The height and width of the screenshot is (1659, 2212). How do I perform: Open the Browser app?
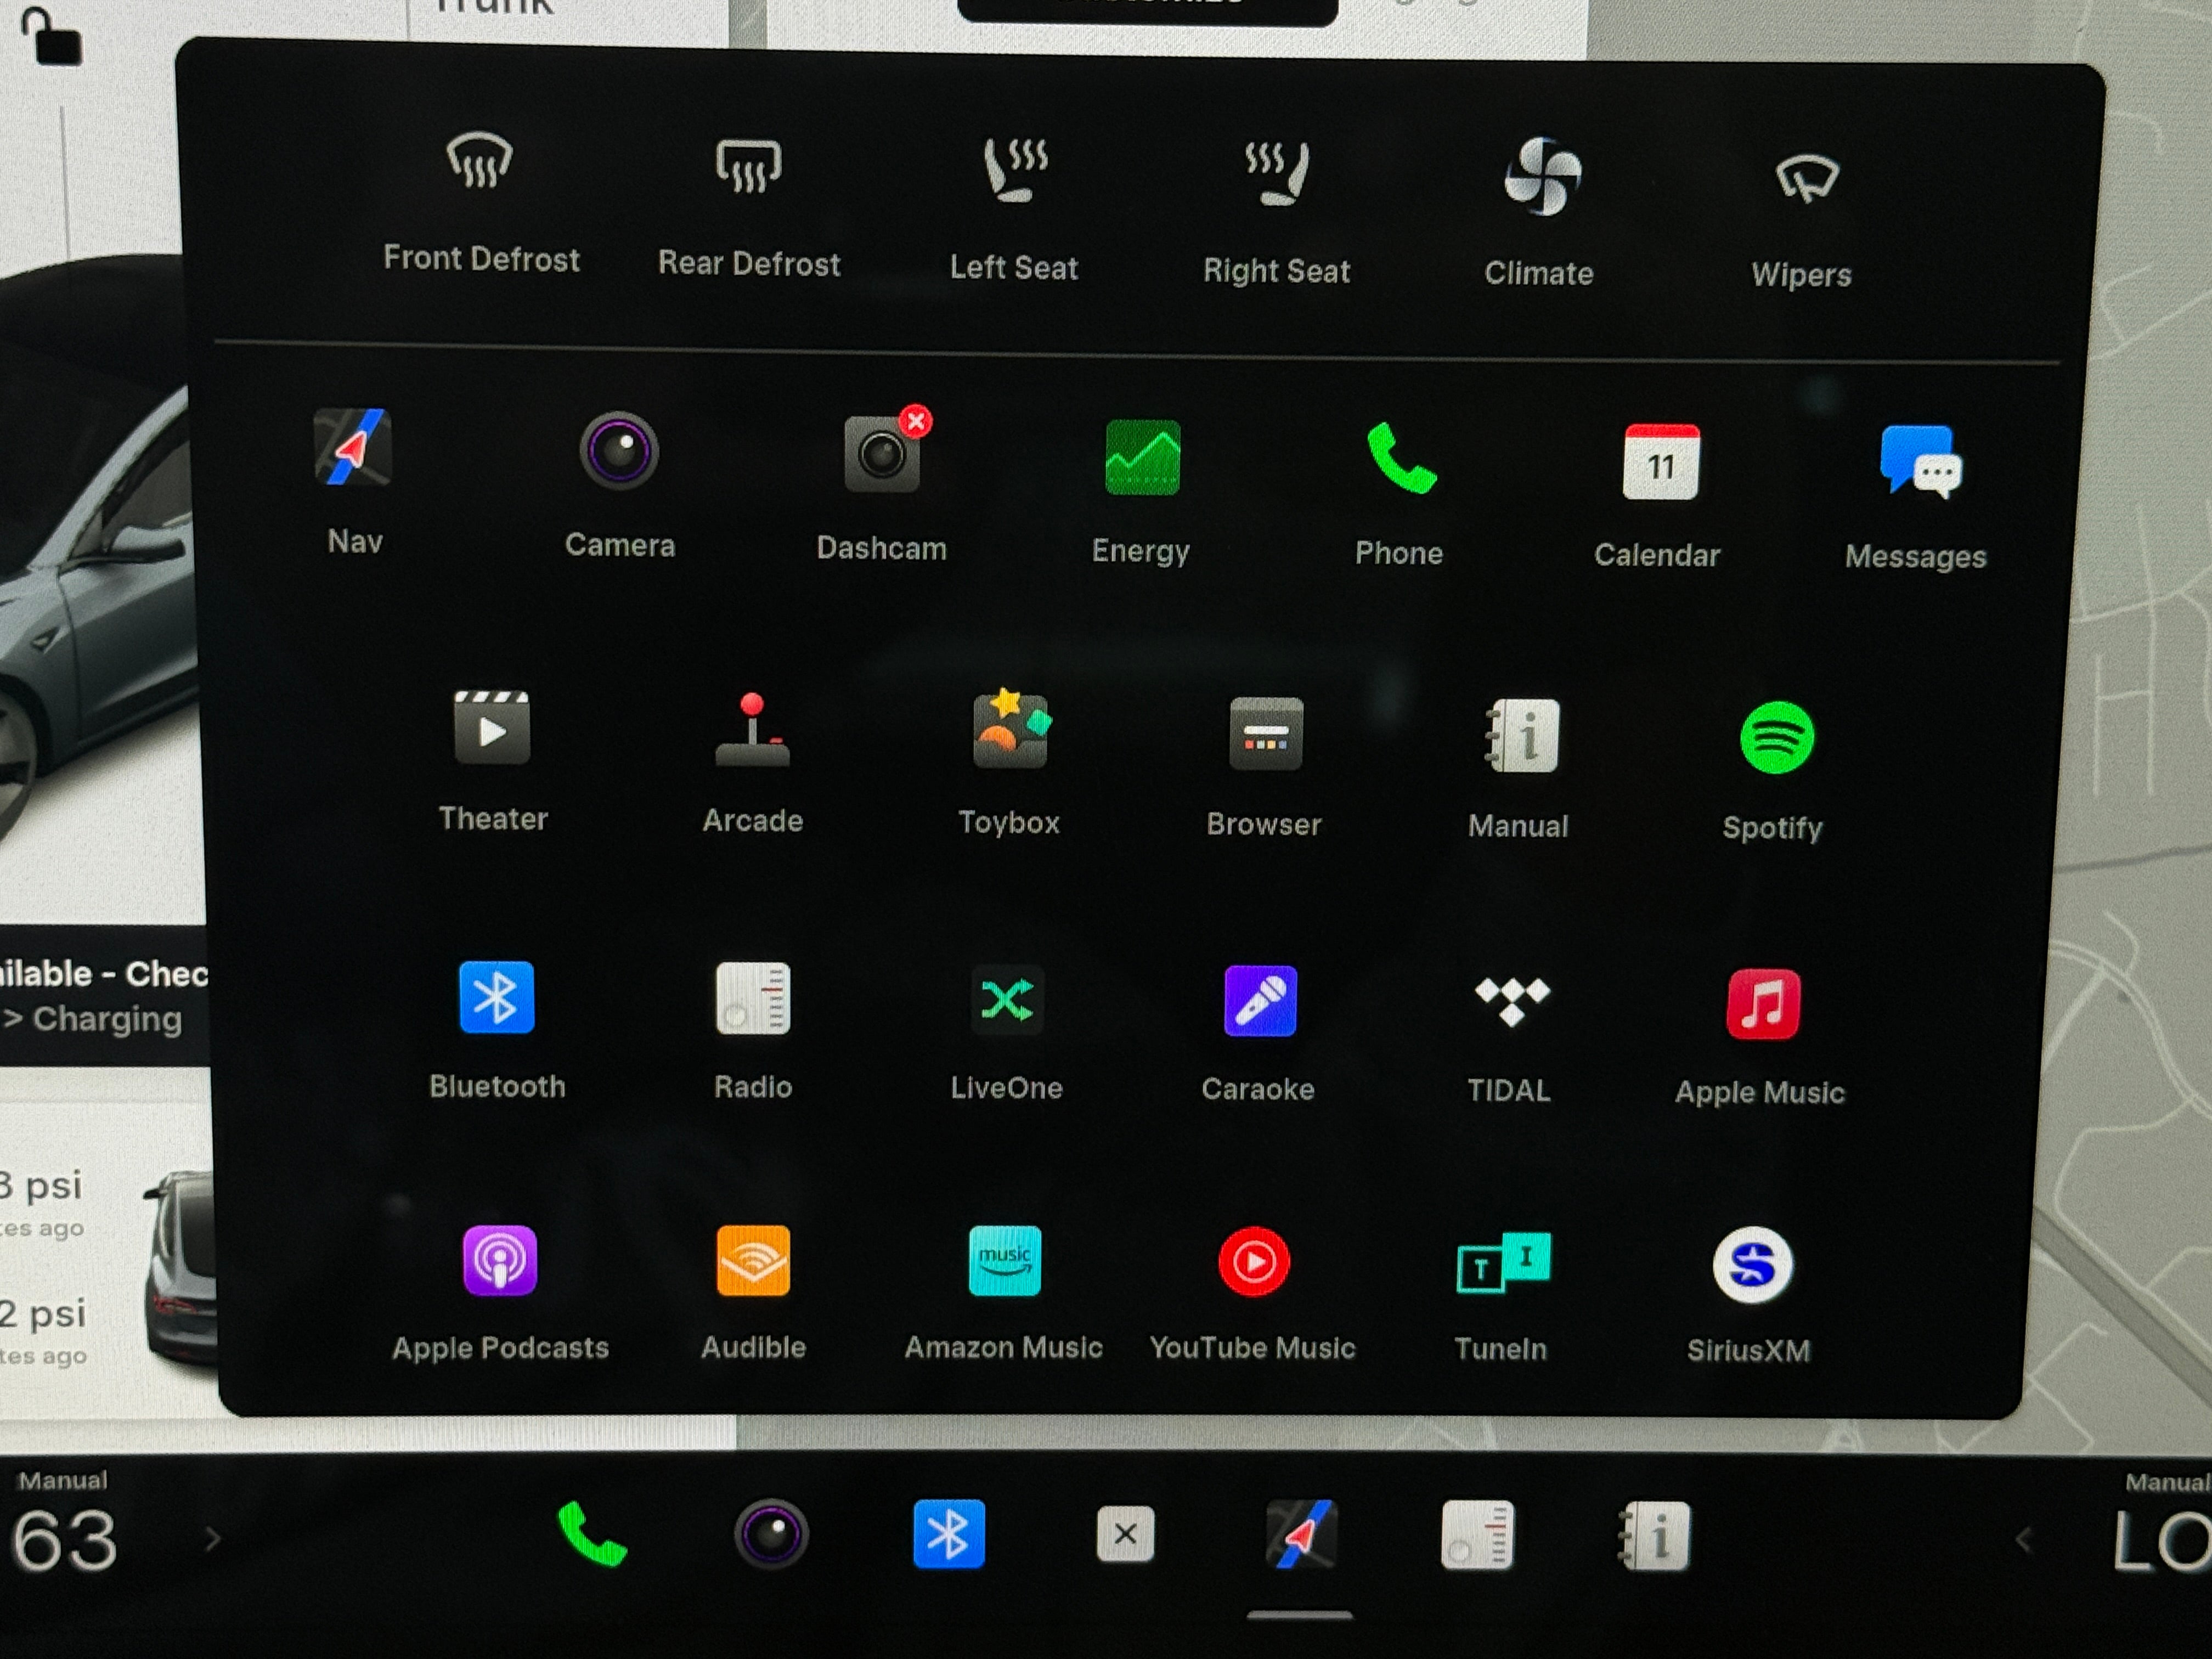click(1266, 734)
